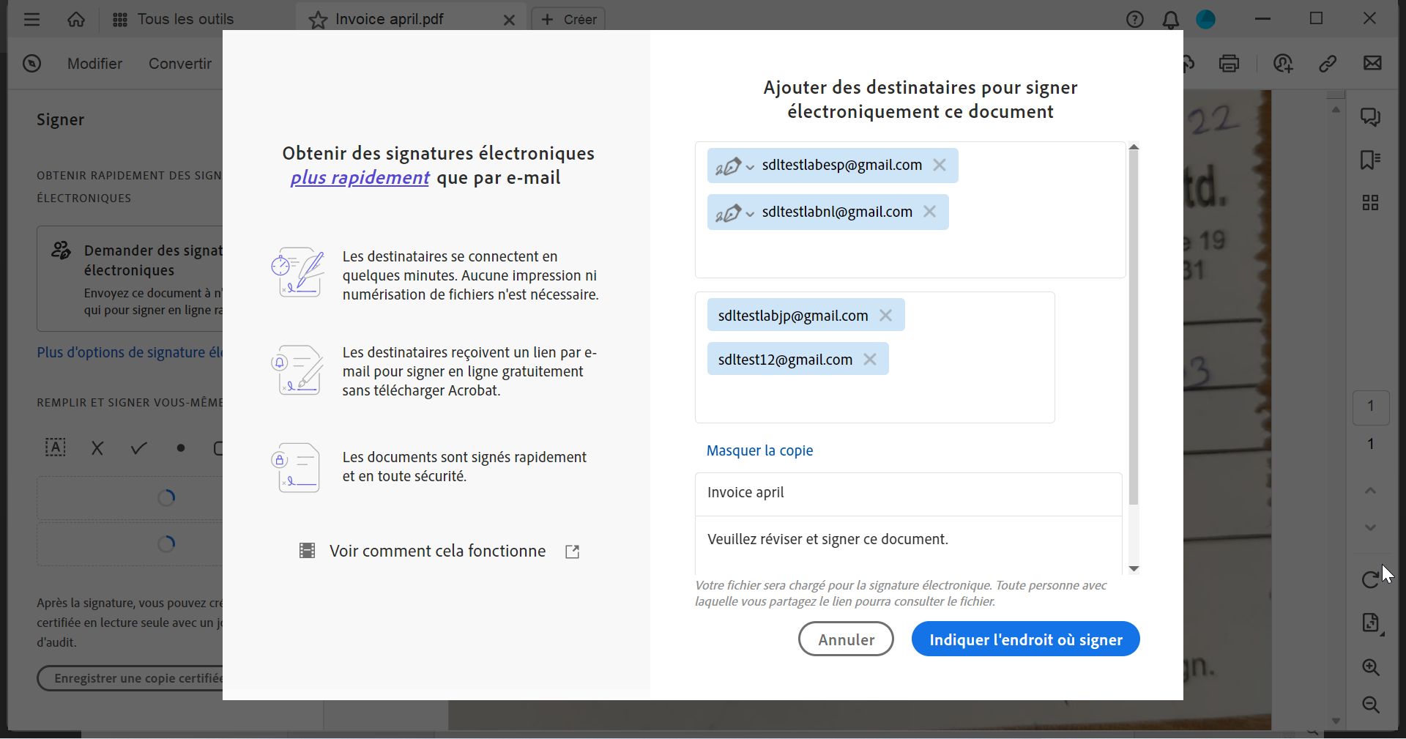Open the signer role dropdown for sdltestlabnl@gmail.com

coord(750,213)
